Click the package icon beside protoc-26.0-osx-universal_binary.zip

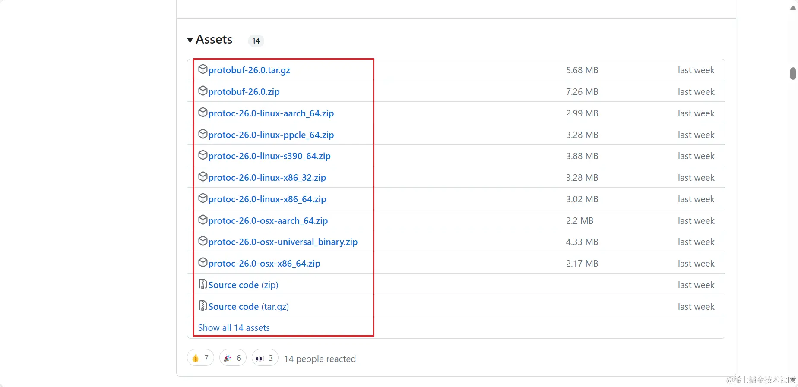(x=203, y=241)
